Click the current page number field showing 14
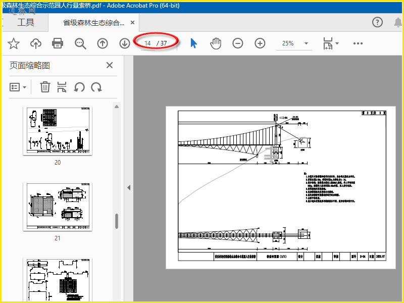The image size is (404, 303). pyautogui.click(x=147, y=43)
